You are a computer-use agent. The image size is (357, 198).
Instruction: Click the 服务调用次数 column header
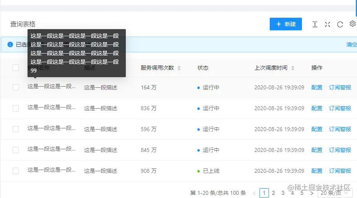click(157, 68)
